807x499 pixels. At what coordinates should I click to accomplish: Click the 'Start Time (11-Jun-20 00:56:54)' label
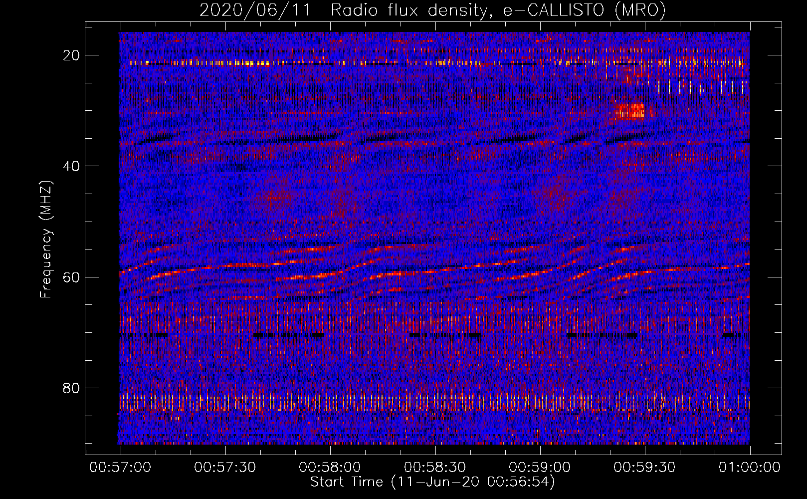(432, 482)
